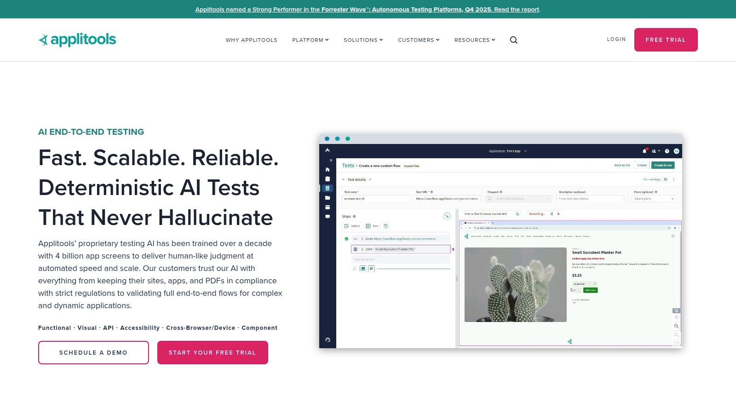Click the pause icon next to Recording
This screenshot has height=414, width=736.
point(552,214)
